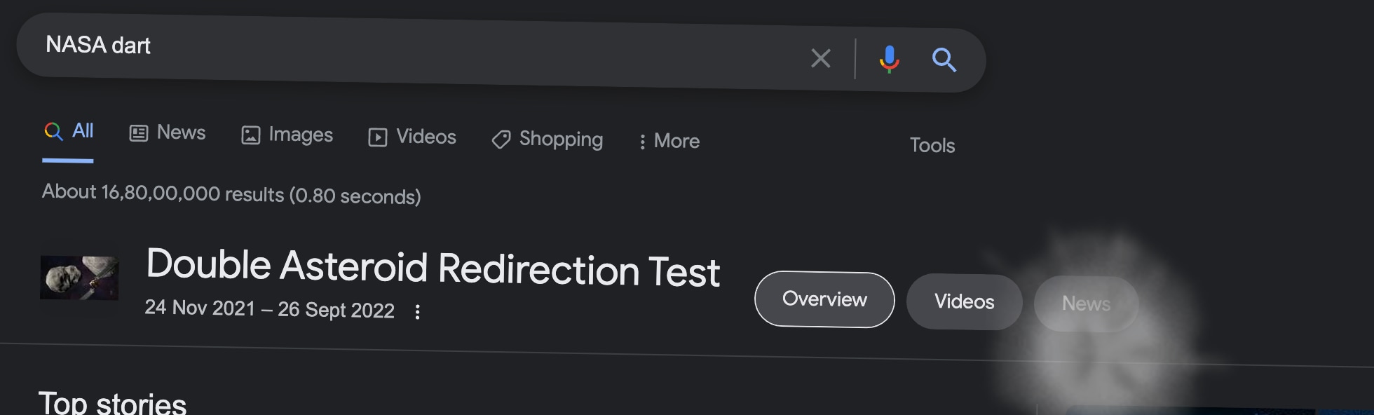Switch to the News results tab
1374x415 pixels.
pos(168,132)
